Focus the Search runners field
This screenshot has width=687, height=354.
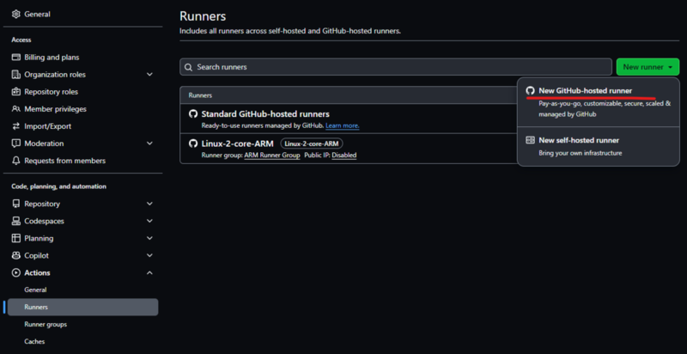tap(396, 67)
